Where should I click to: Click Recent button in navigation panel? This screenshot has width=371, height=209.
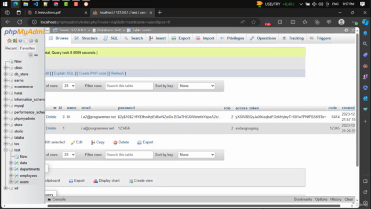coord(11,48)
